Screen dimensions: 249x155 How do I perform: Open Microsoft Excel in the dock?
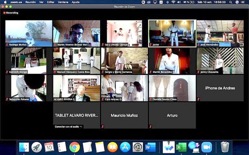(x=181, y=147)
